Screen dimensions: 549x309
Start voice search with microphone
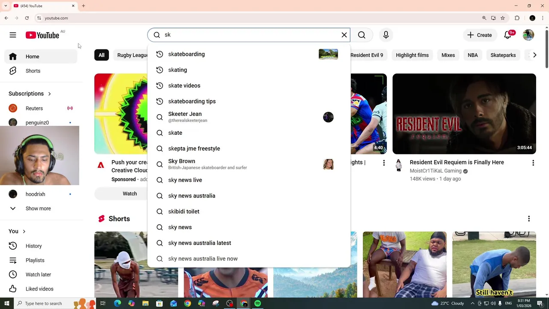(x=386, y=35)
